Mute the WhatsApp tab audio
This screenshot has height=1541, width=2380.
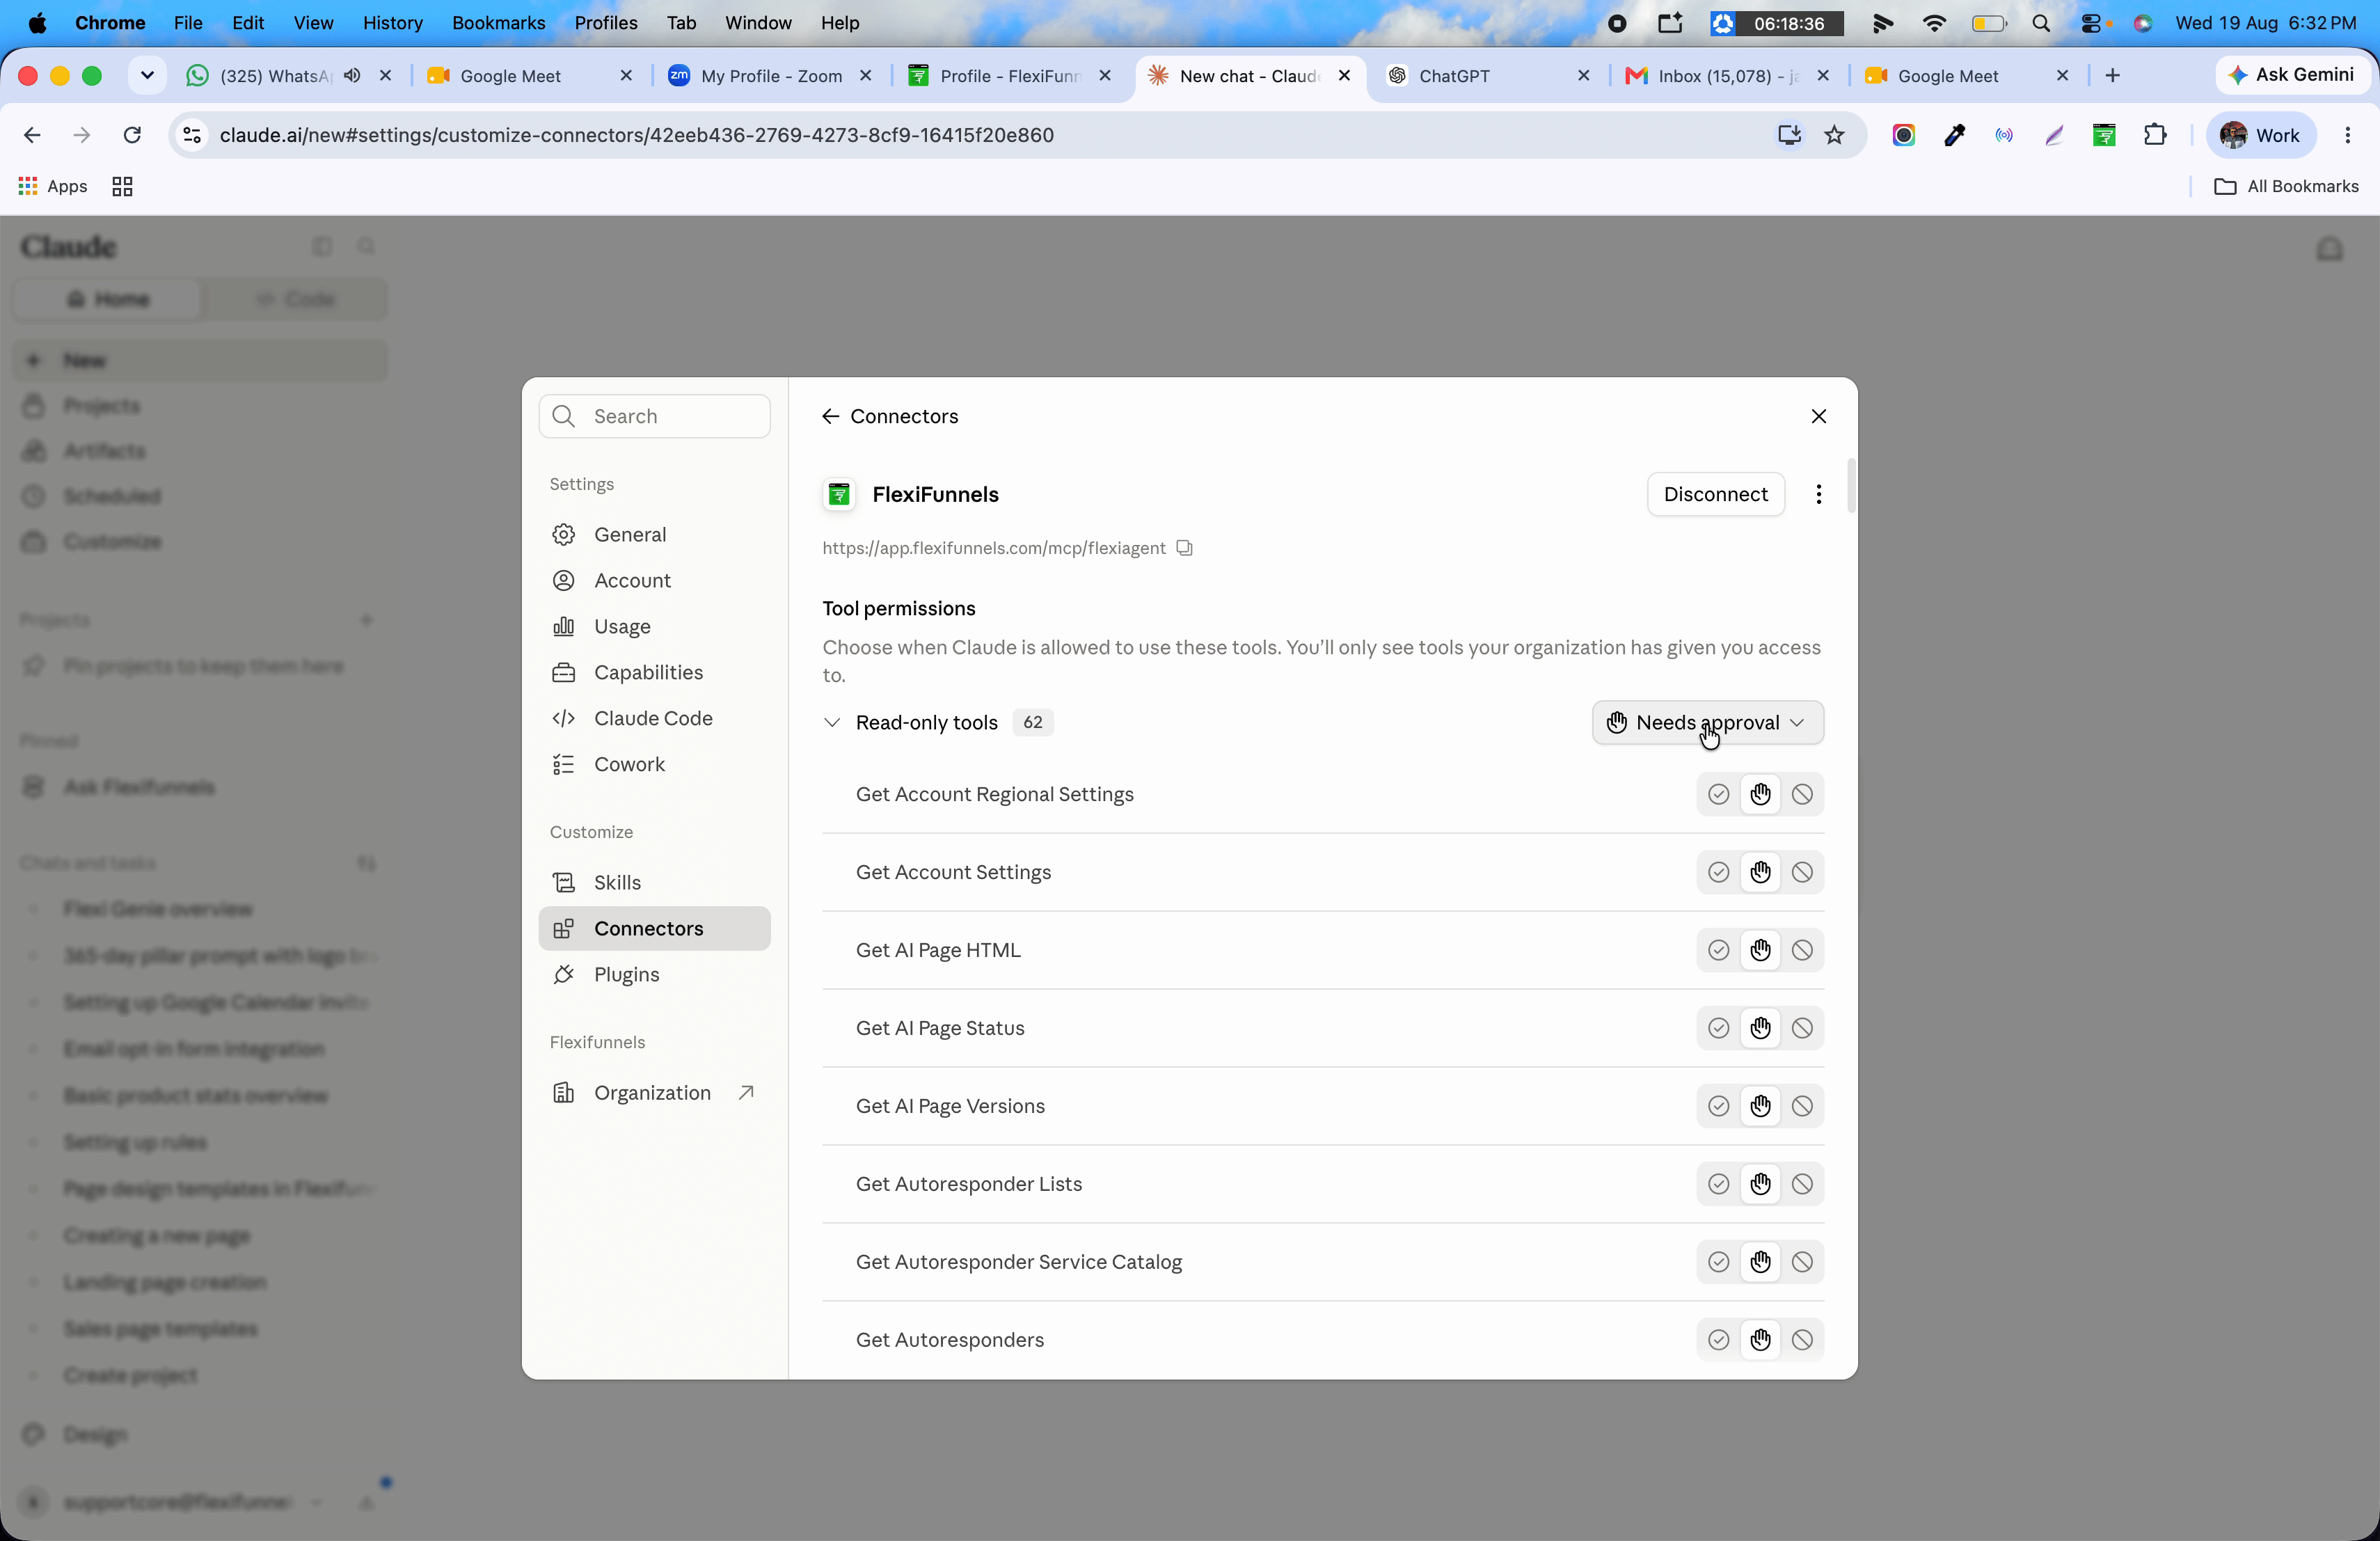pyautogui.click(x=352, y=76)
